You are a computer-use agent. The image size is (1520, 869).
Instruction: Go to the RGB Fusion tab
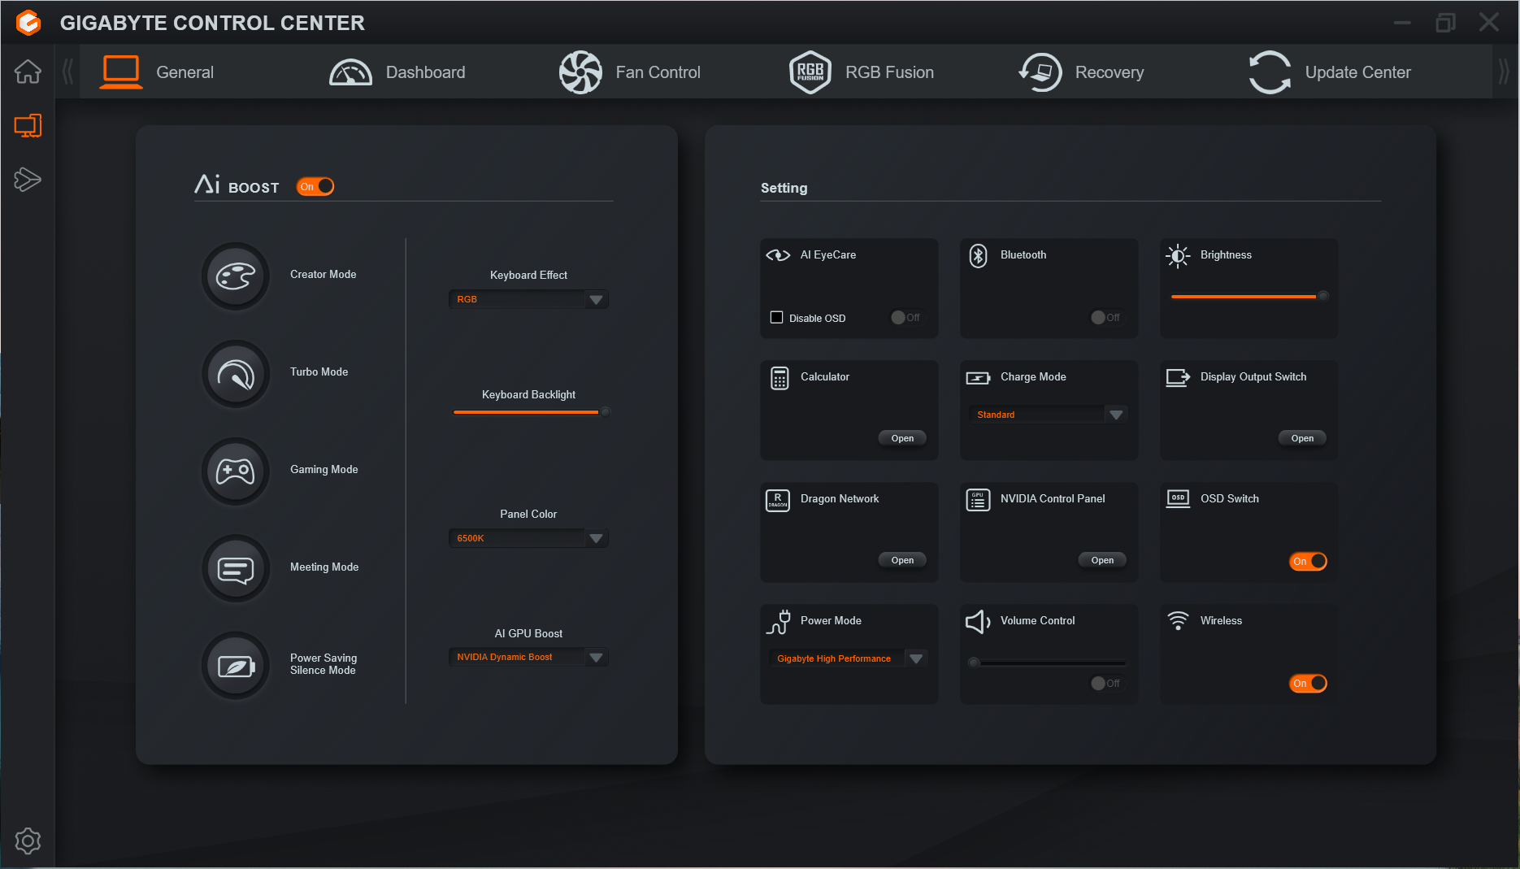tap(862, 72)
